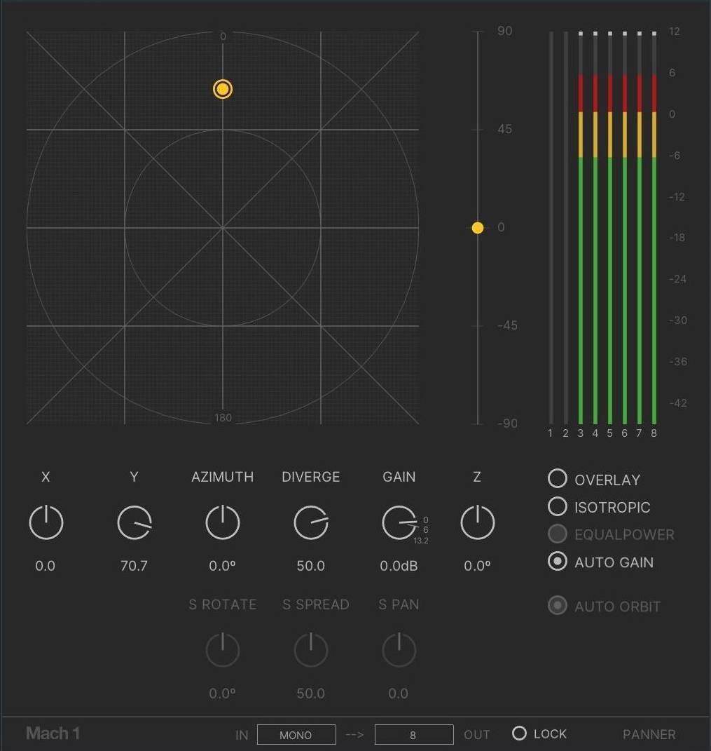Click the Y value 70.7
The image size is (711, 751).
click(x=134, y=566)
